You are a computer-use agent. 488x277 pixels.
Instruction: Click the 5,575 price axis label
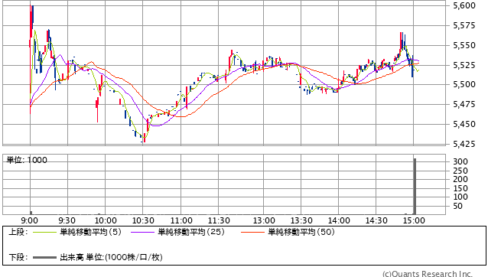(x=464, y=25)
